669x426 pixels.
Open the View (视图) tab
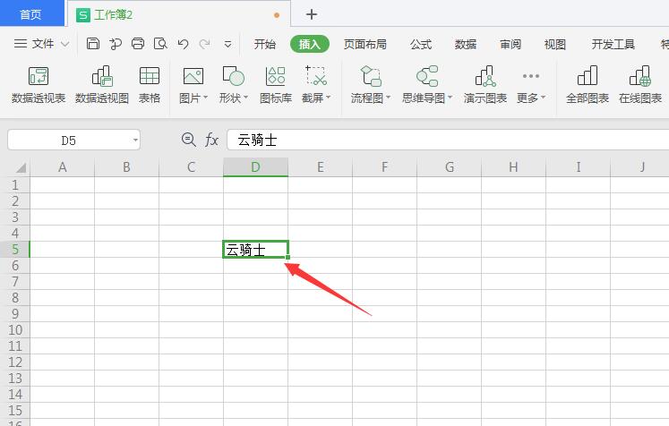554,44
